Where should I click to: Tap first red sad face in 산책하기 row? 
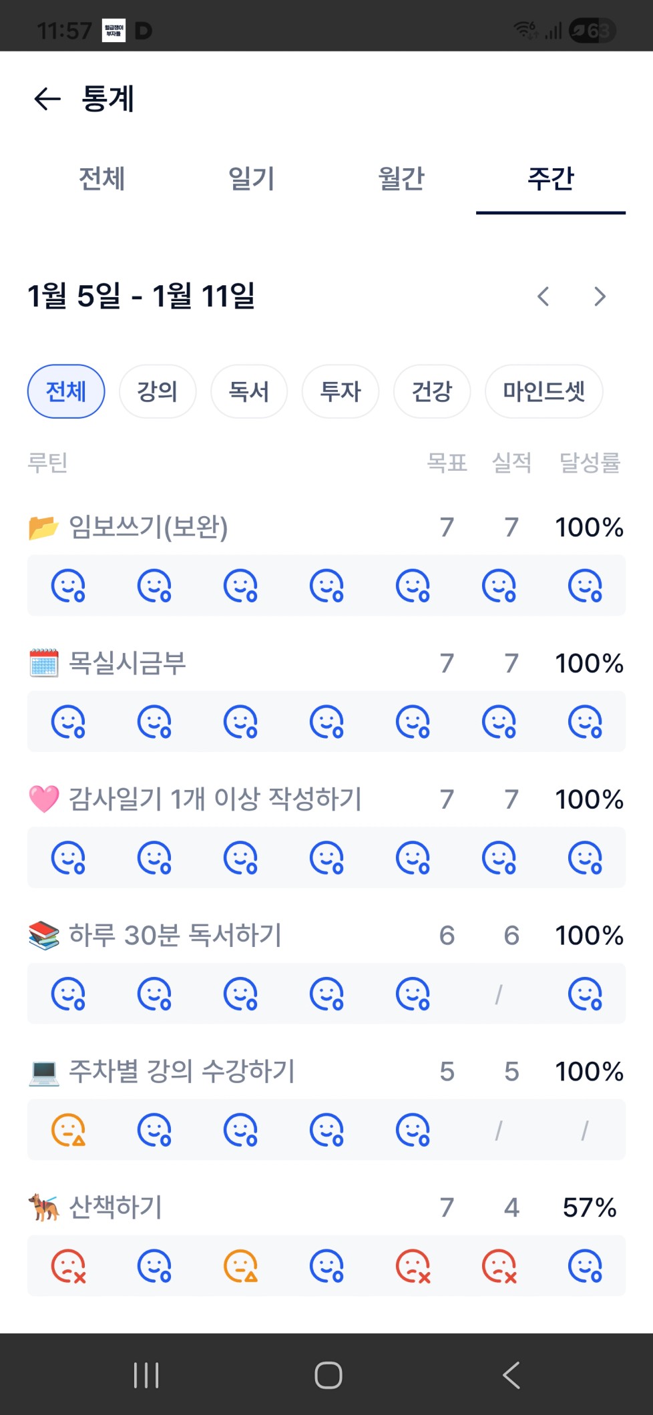click(x=68, y=1266)
